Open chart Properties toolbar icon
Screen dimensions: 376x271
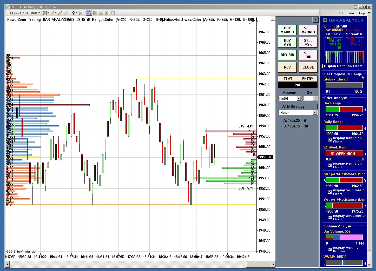click(x=113, y=13)
